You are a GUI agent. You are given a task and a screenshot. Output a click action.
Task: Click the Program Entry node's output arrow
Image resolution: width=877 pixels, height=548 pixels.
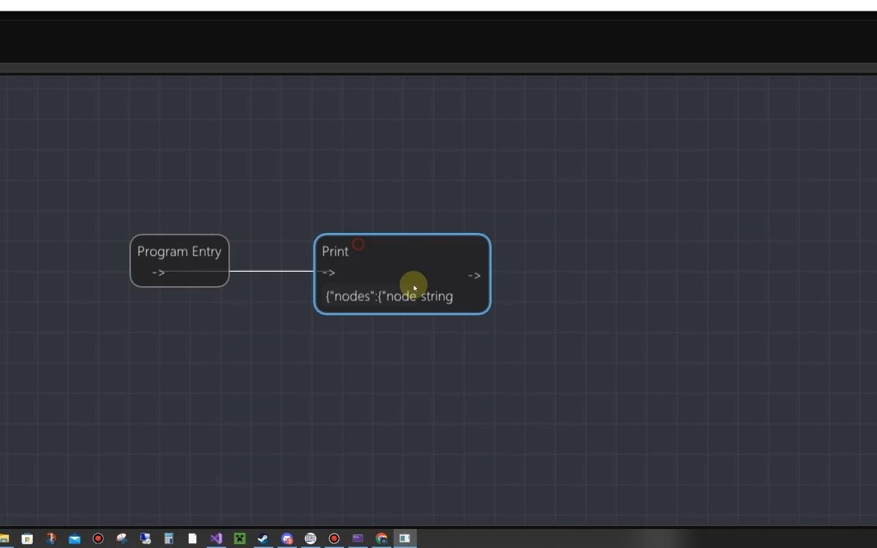[x=158, y=272]
